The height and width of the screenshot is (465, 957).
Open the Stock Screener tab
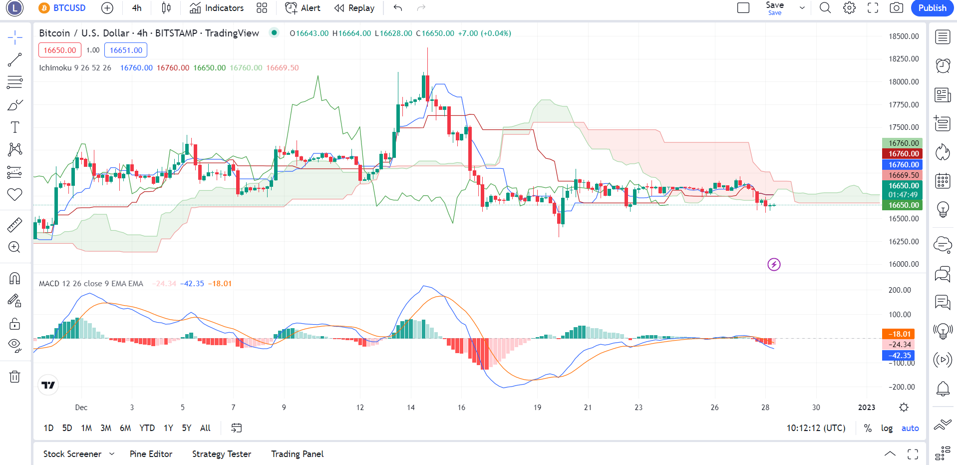click(72, 454)
